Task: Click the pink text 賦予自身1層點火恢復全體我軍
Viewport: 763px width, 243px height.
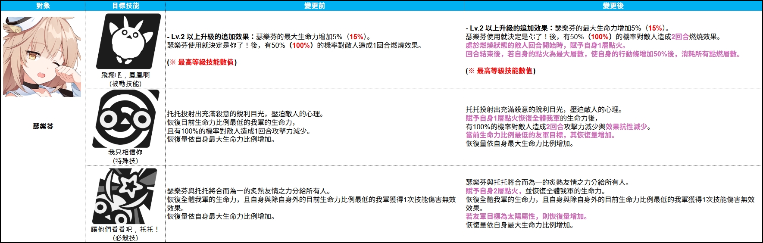Action: 513,118
